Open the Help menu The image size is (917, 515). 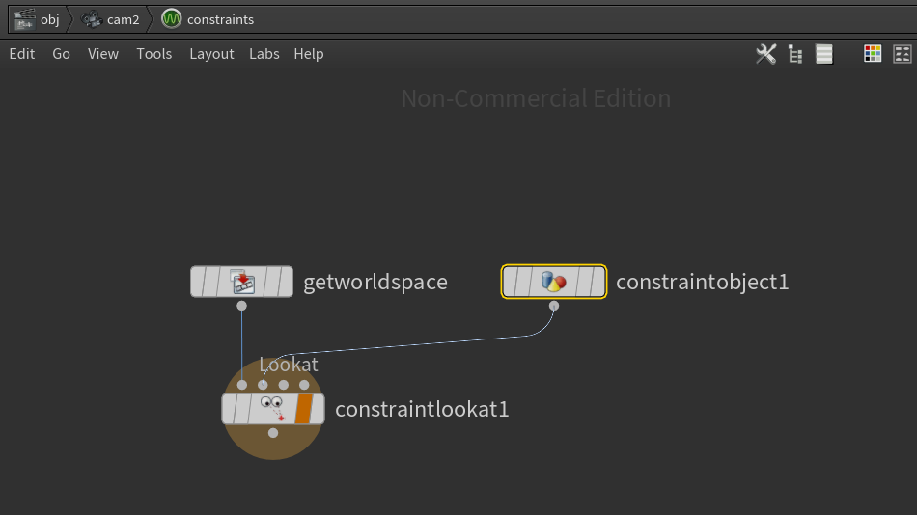pyautogui.click(x=308, y=54)
